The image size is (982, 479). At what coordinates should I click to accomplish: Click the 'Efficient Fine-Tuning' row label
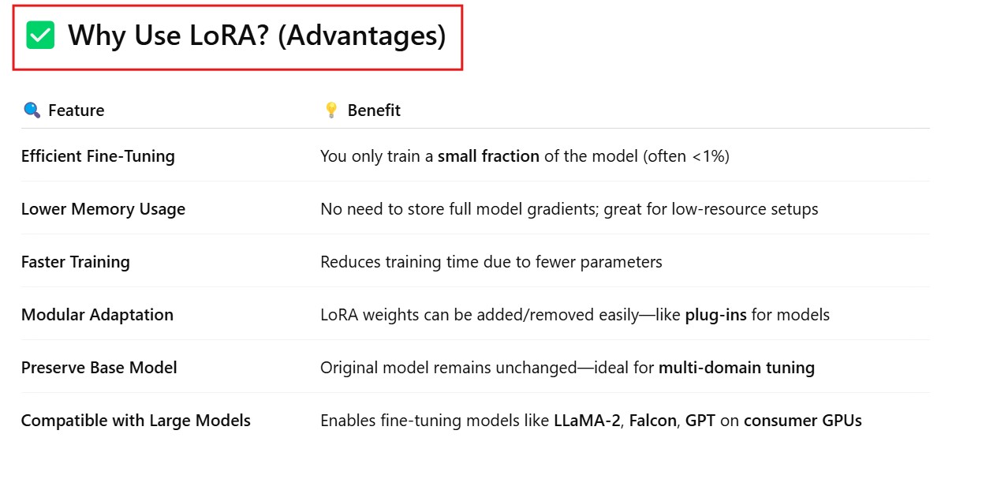click(x=98, y=156)
